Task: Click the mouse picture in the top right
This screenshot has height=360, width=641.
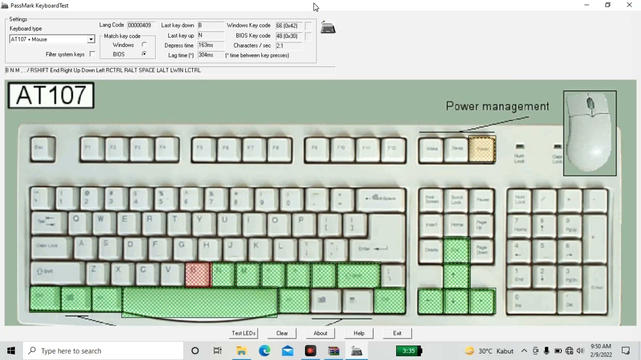Action: (590, 133)
